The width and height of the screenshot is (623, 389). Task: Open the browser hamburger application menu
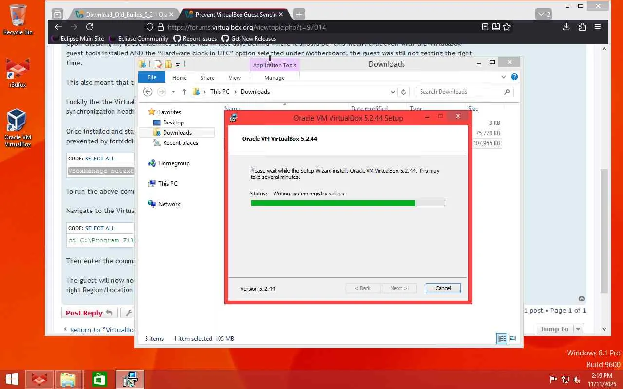[598, 27]
